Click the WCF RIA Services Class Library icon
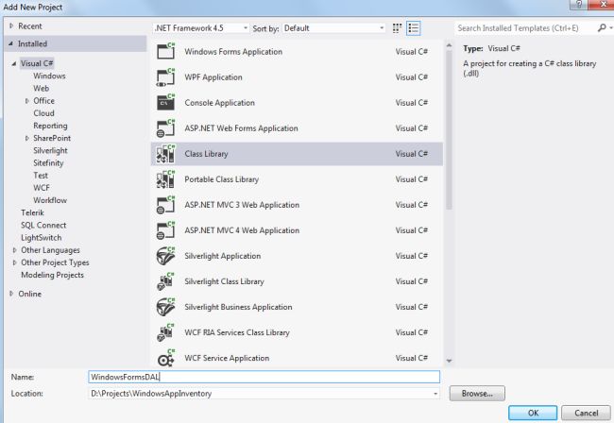This screenshot has height=423, width=614. click(x=165, y=332)
